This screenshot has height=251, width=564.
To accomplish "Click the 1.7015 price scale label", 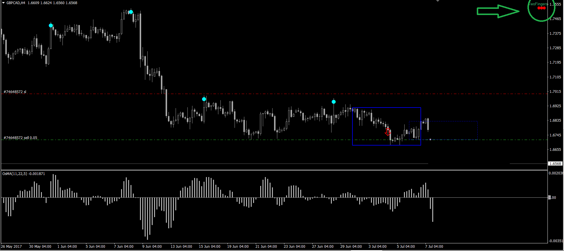I will [x=555, y=92].
